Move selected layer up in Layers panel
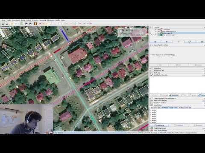The height and width of the screenshot is (153, 205). click(x=155, y=42)
